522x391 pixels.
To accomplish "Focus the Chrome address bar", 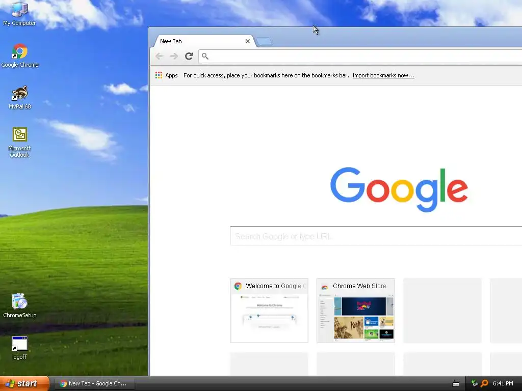I will point(361,56).
